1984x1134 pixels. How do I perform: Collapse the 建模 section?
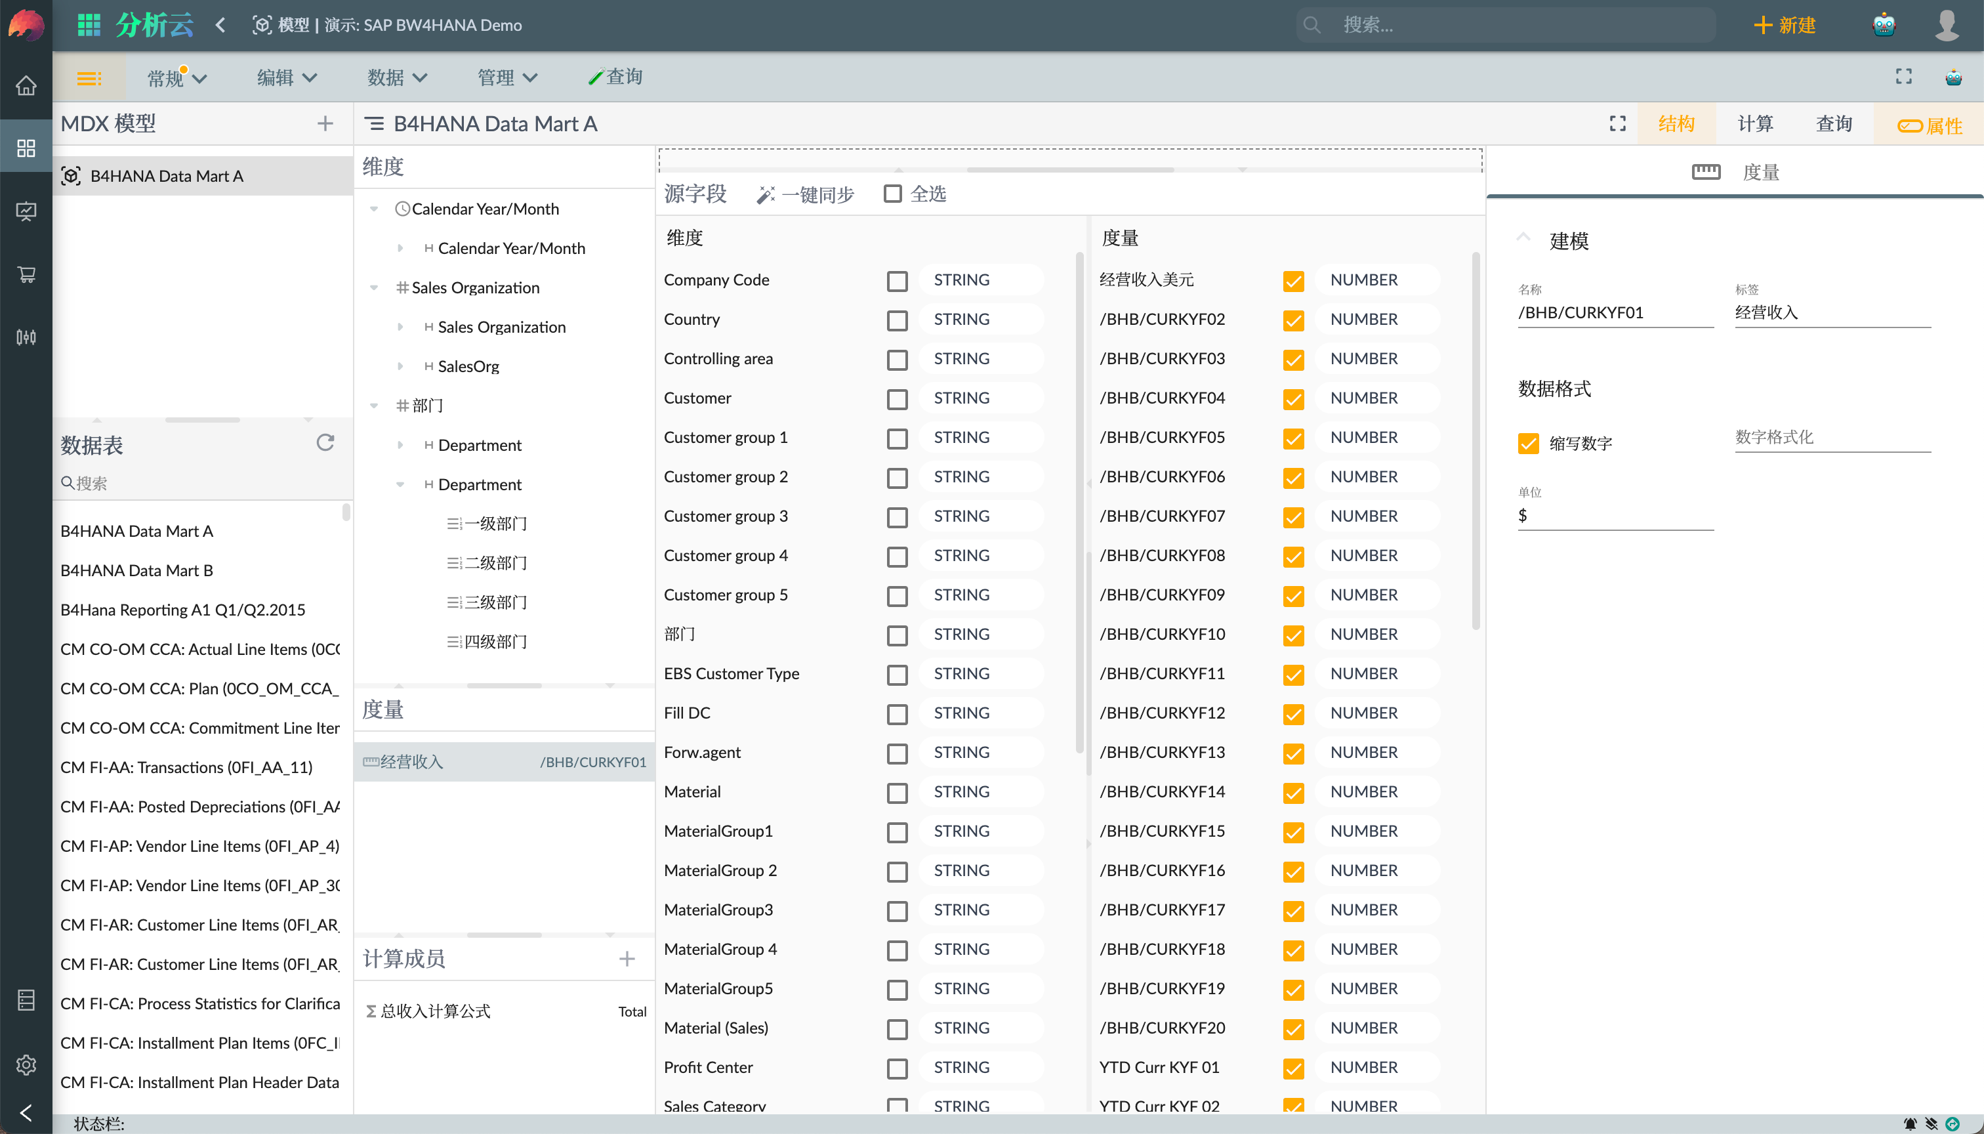pos(1524,237)
